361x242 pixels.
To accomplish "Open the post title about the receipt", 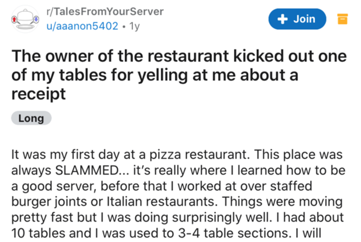I will (176, 71).
